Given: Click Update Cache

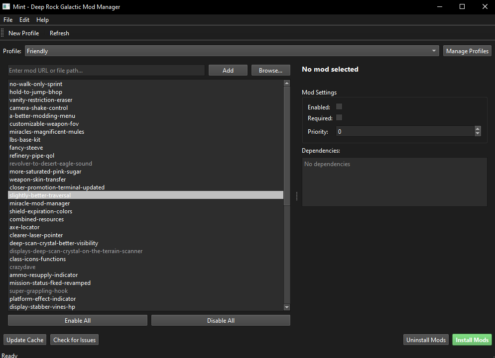Looking at the screenshot, I should [x=25, y=340].
